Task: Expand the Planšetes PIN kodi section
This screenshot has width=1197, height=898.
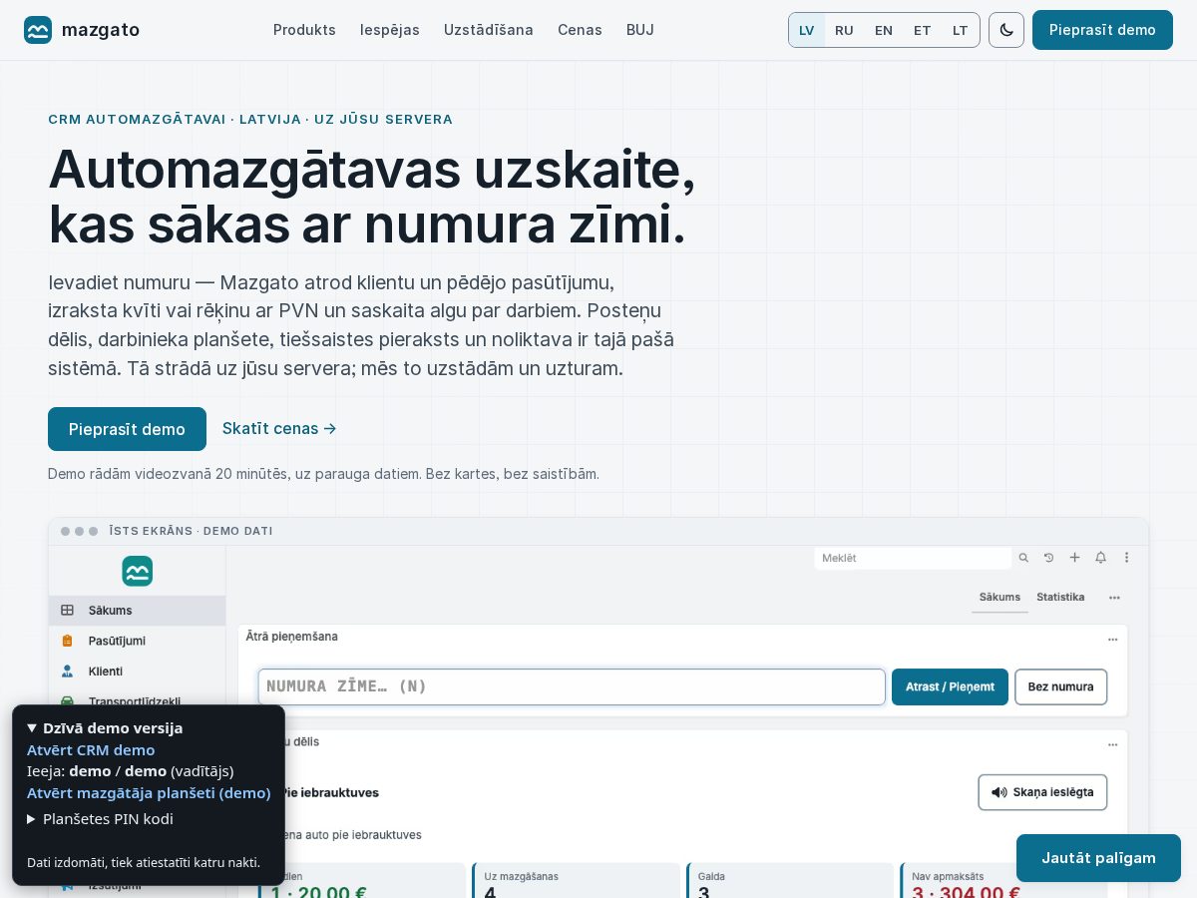Action: click(100, 818)
